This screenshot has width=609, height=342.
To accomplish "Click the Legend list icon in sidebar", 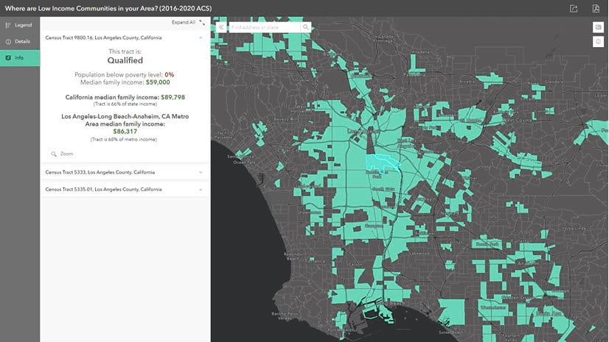I will 8,25.
